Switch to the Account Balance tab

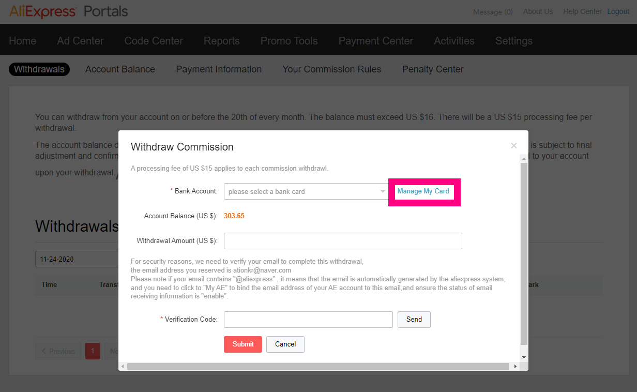click(x=120, y=69)
